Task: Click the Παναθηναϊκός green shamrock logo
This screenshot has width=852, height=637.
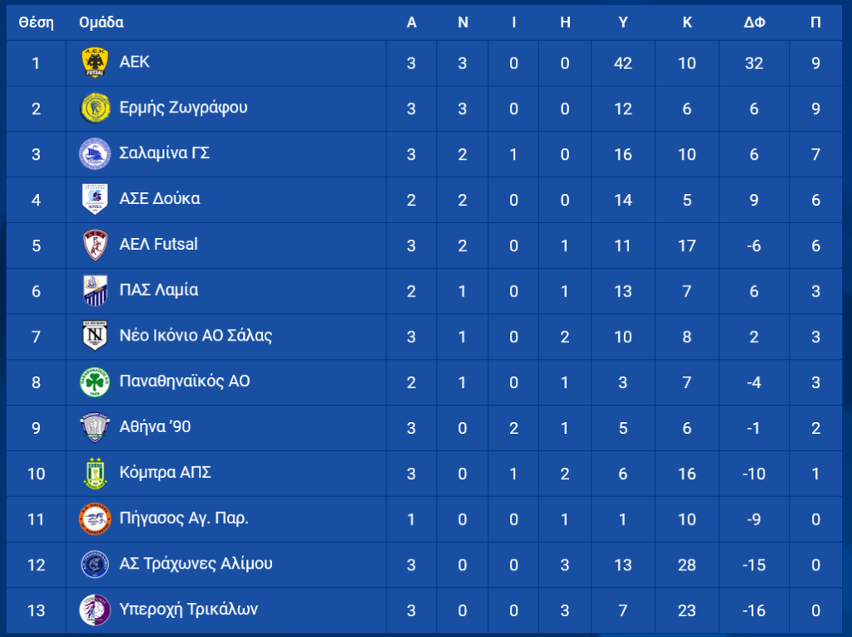Action: point(95,382)
